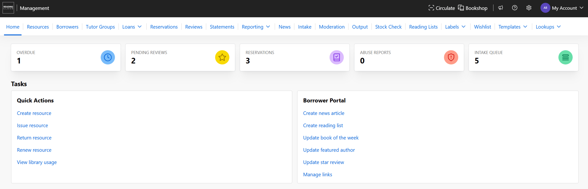Click the Create news article link
Viewport: 588px width, 189px height.
pyautogui.click(x=324, y=113)
